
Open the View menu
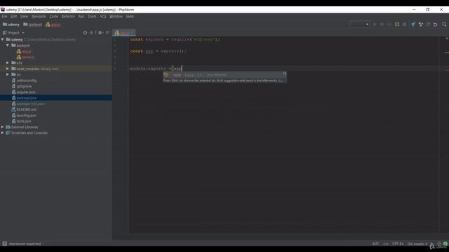click(24, 16)
